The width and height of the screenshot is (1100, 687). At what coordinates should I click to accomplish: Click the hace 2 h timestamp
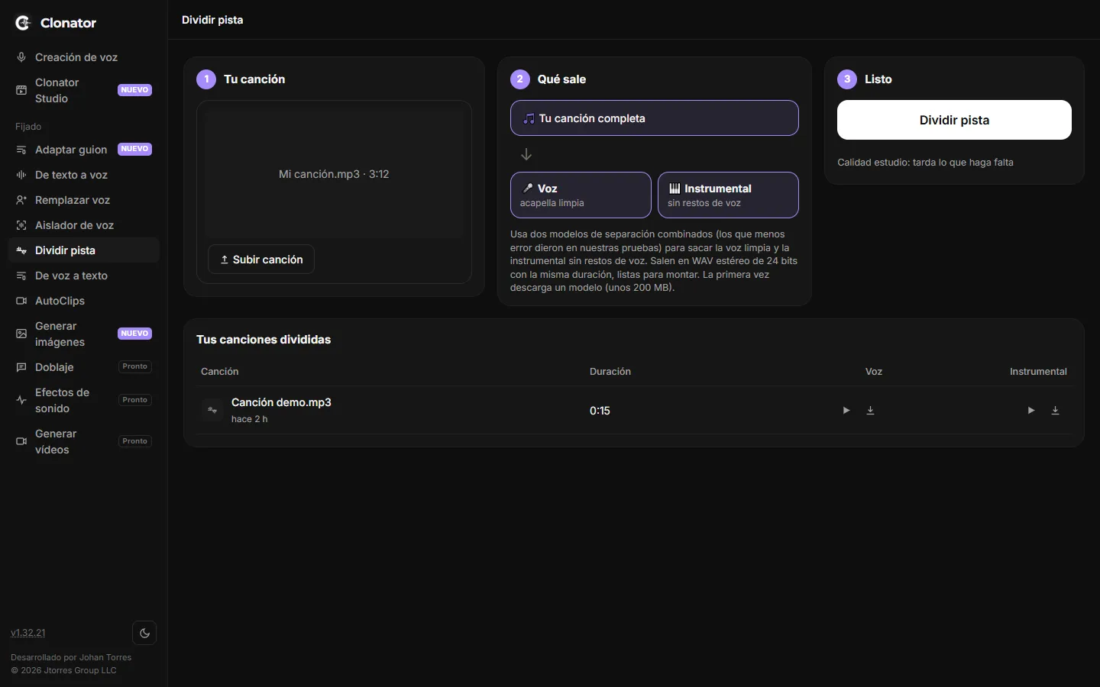(x=249, y=419)
